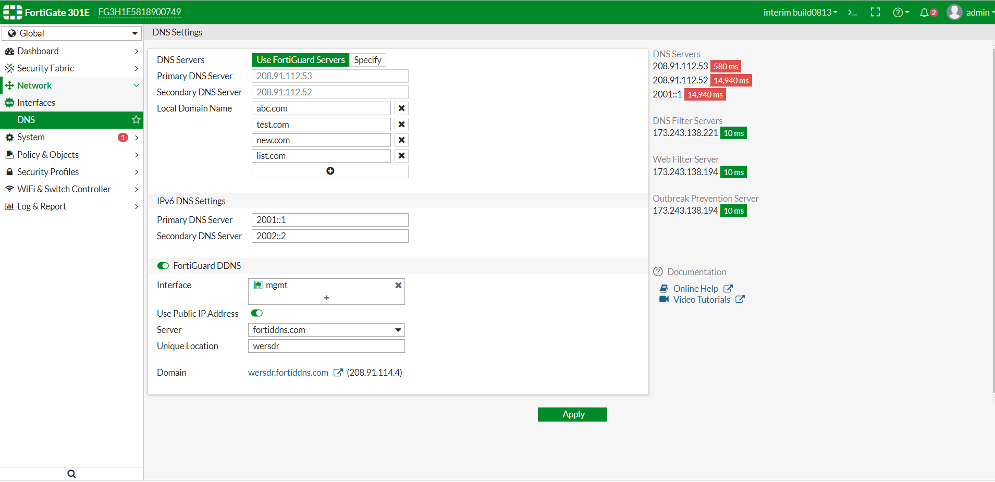Click the mgmt interface port icon
This screenshot has width=995, height=482.
(x=258, y=285)
